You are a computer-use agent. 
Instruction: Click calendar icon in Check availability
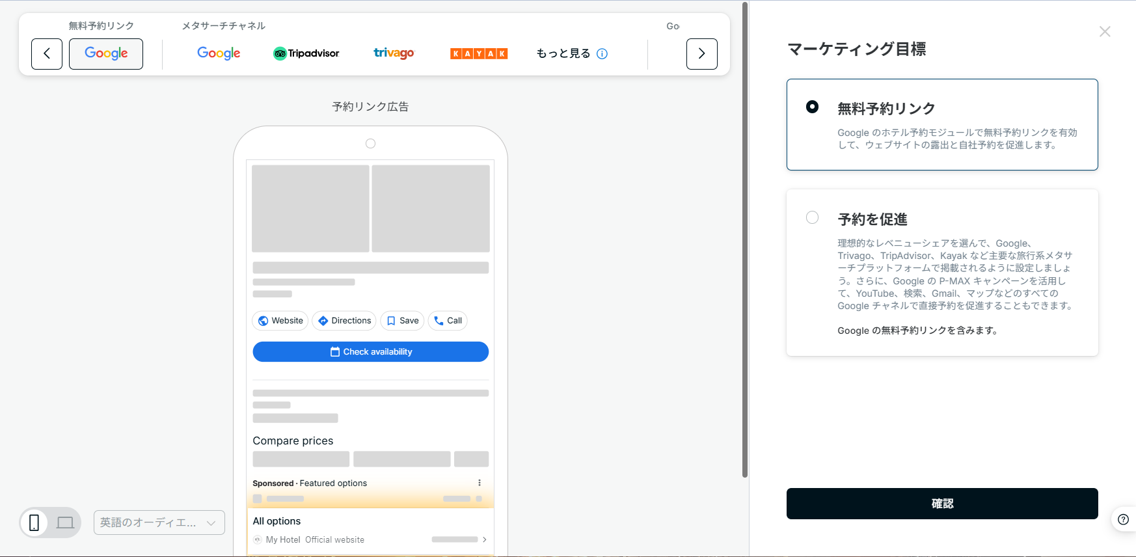[335, 351]
